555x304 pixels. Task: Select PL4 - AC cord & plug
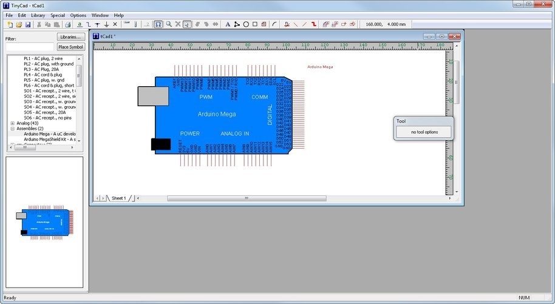point(43,75)
